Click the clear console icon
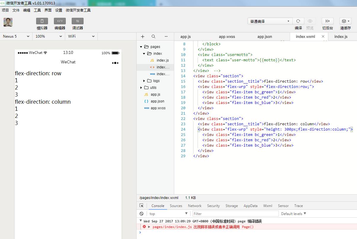Image resolution: width=357 pixels, height=239 pixels. click(142, 214)
